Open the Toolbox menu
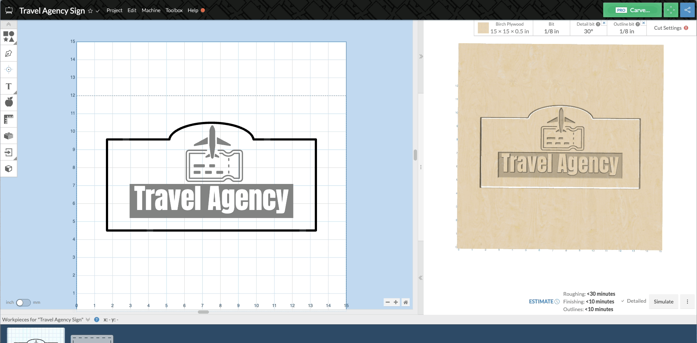Viewport: 697px width, 343px height. pos(174,10)
